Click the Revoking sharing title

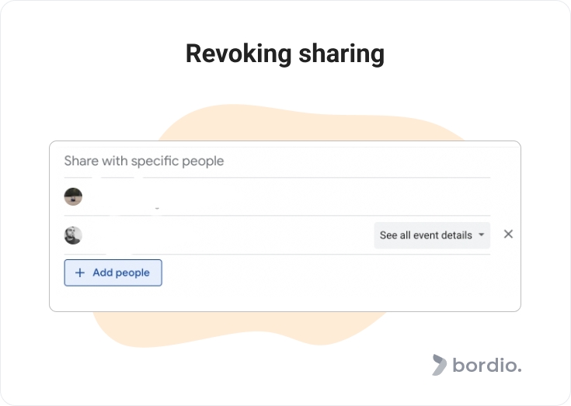(x=285, y=54)
